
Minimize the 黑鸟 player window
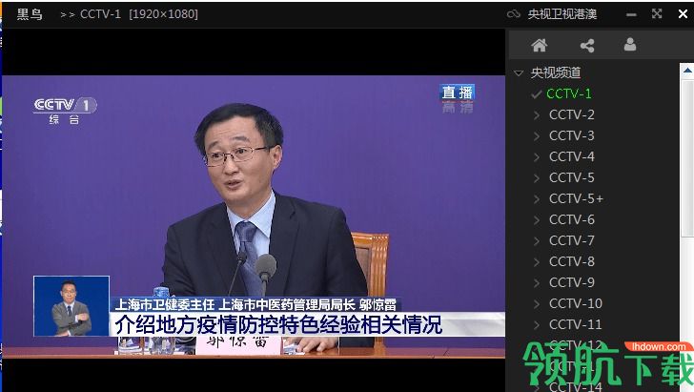[631, 14]
